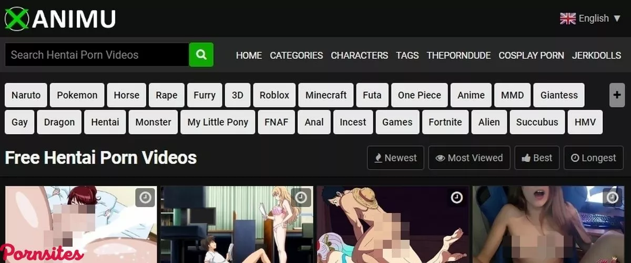Go to the HOME menu item
This screenshot has width=631, height=263.
click(x=249, y=55)
